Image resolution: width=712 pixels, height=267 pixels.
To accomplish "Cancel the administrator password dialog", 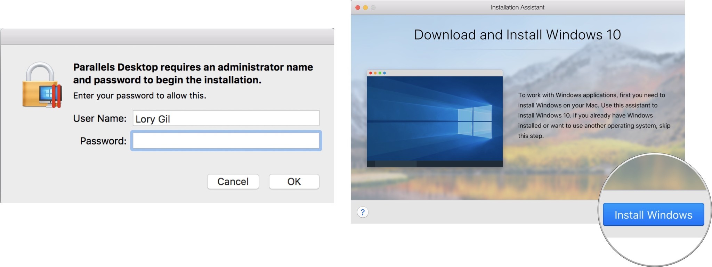I will click(x=233, y=182).
